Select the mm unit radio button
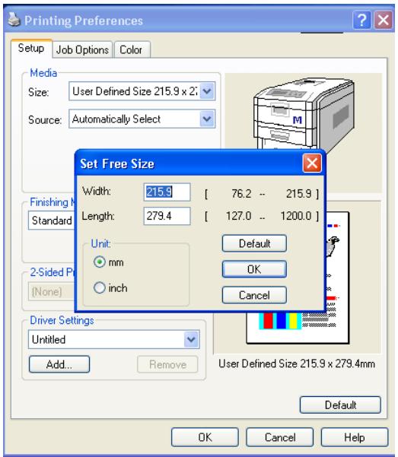The width and height of the screenshot is (398, 457). [99, 262]
